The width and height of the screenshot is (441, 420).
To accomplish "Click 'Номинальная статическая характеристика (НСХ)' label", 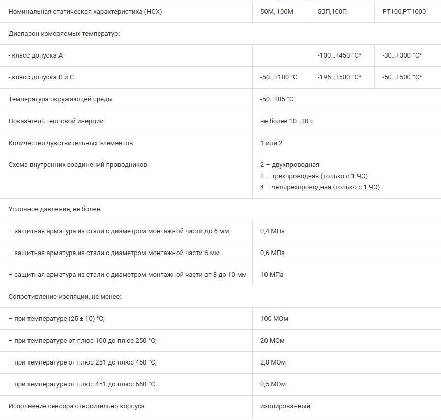I will coord(85,11).
